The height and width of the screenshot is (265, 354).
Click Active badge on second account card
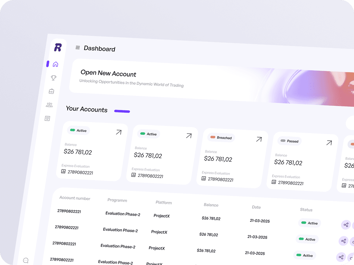pos(149,134)
